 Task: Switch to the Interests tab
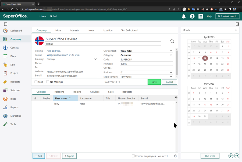pyautogui.click(x=74, y=30)
